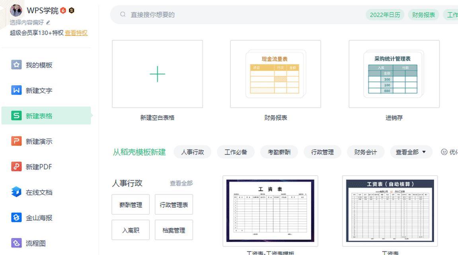Open 金山海报 sidebar entry
The width and height of the screenshot is (458, 255).
(x=46, y=218)
